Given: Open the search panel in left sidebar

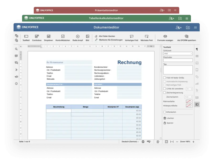Looking at the screenshot, I should (x=16, y=49).
